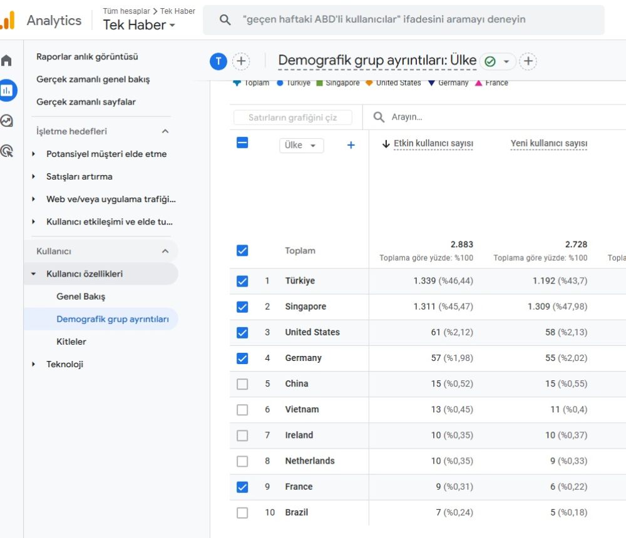Open the Explore icon in left rail
This screenshot has height=538, width=626.
coord(7,121)
